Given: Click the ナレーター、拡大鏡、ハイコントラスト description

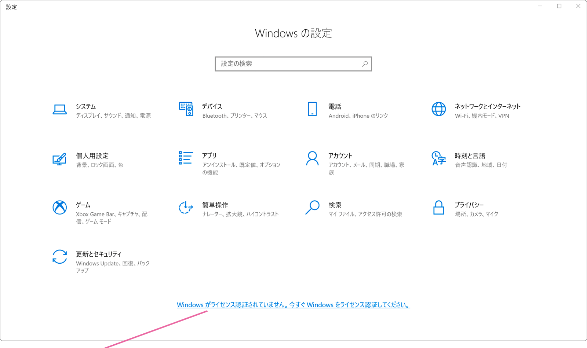Looking at the screenshot, I should (x=240, y=214).
